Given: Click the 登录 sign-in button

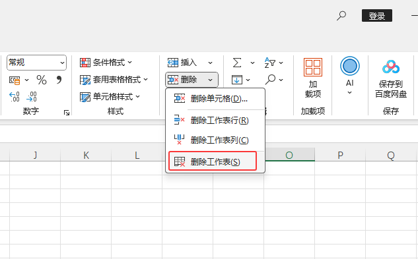Looking at the screenshot, I should (x=377, y=16).
